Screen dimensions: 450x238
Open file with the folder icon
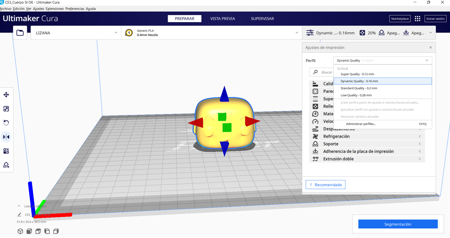pos(20,33)
